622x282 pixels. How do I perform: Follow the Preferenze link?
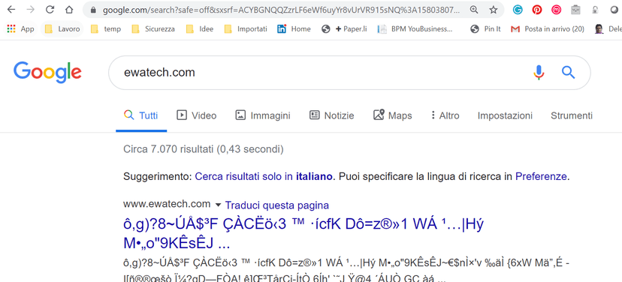pos(541,176)
